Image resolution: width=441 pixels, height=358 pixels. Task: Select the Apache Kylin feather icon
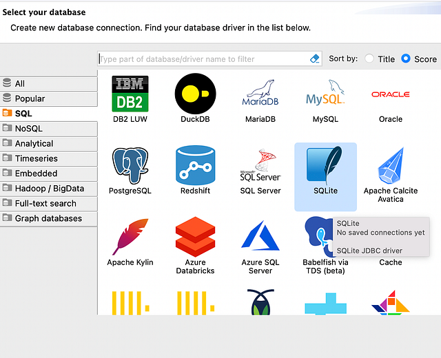pyautogui.click(x=130, y=237)
